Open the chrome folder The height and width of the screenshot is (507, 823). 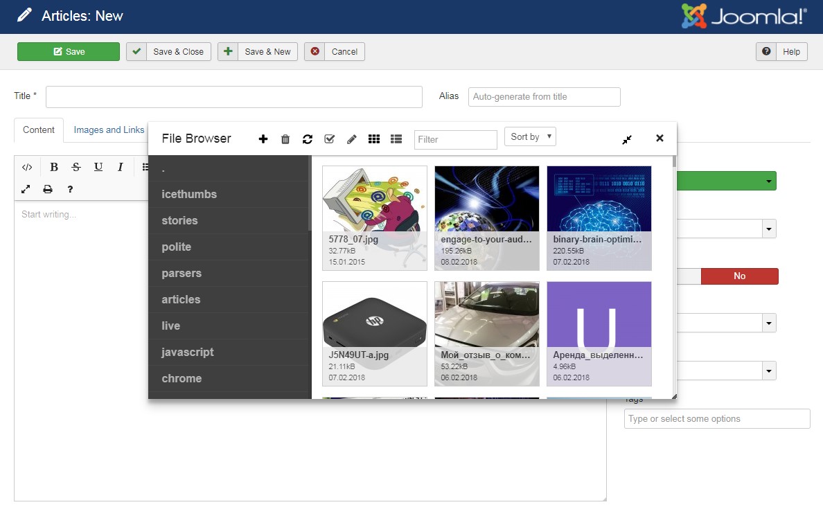tap(229, 378)
